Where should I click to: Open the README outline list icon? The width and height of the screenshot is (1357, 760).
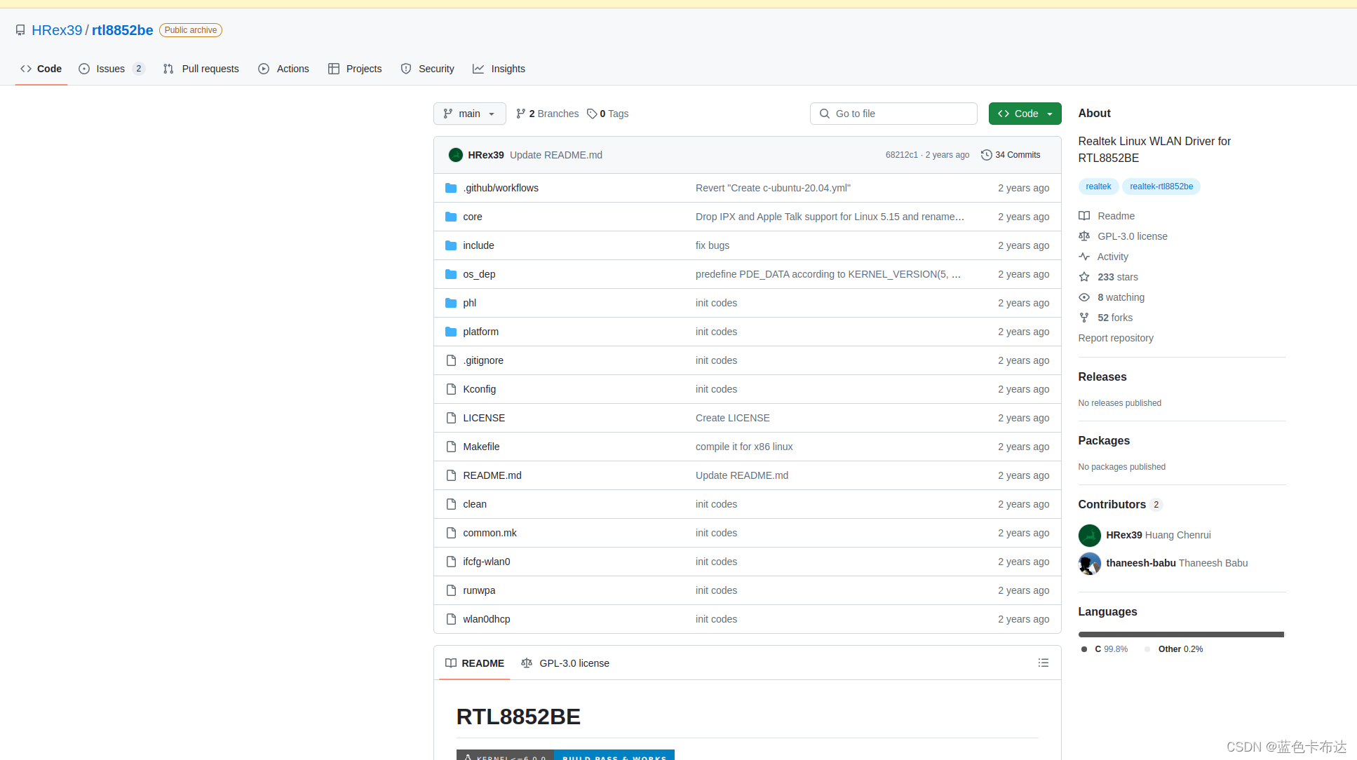tap(1044, 663)
